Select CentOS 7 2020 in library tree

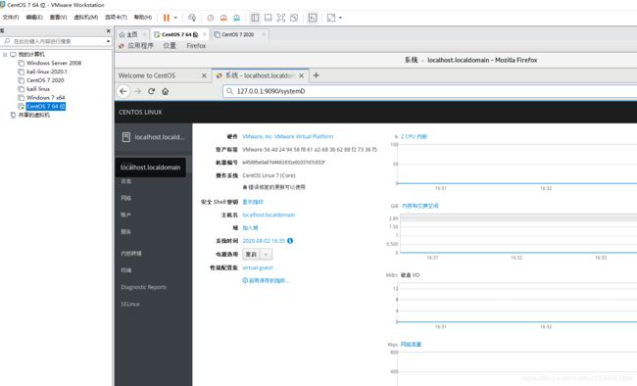[45, 80]
